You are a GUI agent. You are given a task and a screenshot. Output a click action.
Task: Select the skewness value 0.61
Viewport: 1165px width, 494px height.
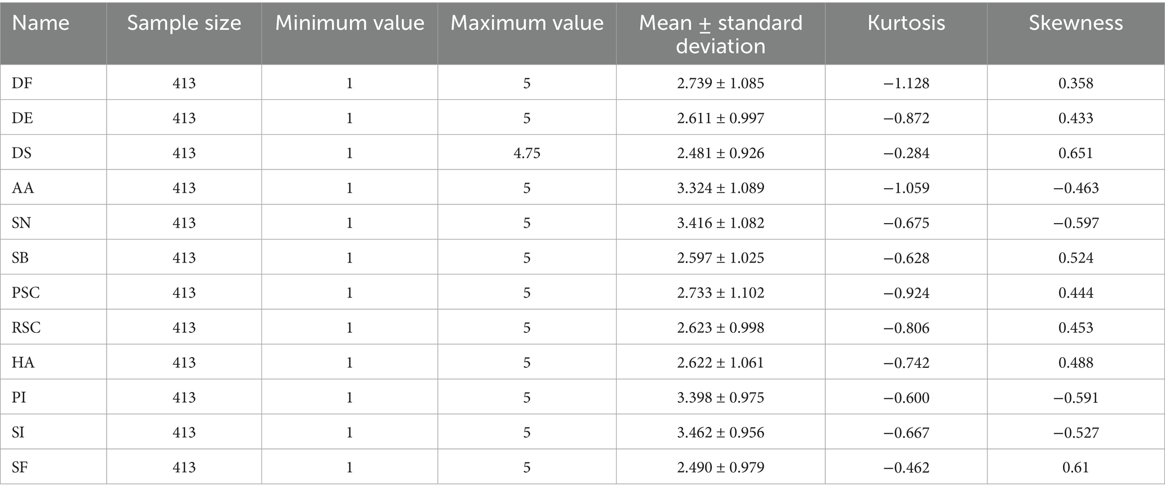[1075, 468]
